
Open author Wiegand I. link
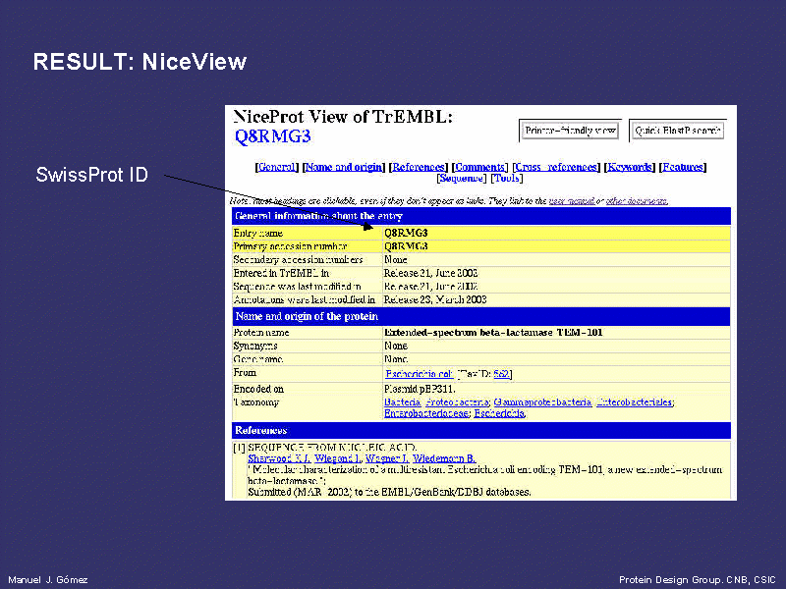pyautogui.click(x=337, y=458)
